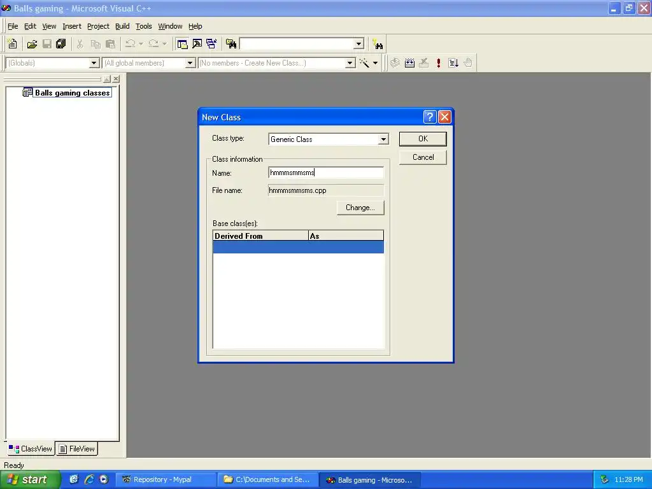The height and width of the screenshot is (489, 652).
Task: Open the Undo history dropdown arrow
Action: pyautogui.click(x=141, y=44)
